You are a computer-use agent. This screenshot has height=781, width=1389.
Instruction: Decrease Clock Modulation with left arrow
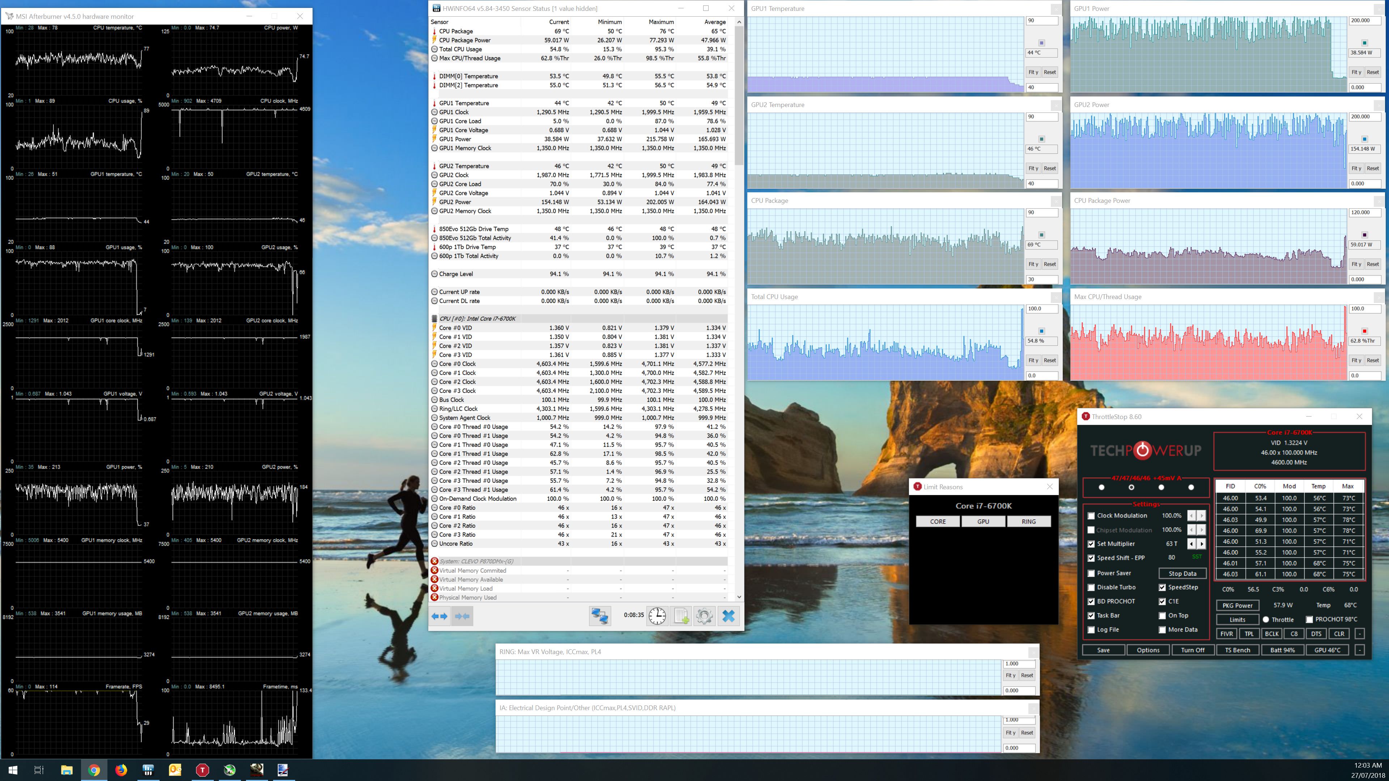[x=1192, y=516]
